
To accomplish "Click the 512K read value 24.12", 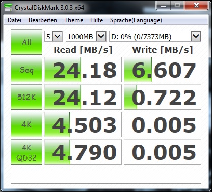I will (x=83, y=97).
